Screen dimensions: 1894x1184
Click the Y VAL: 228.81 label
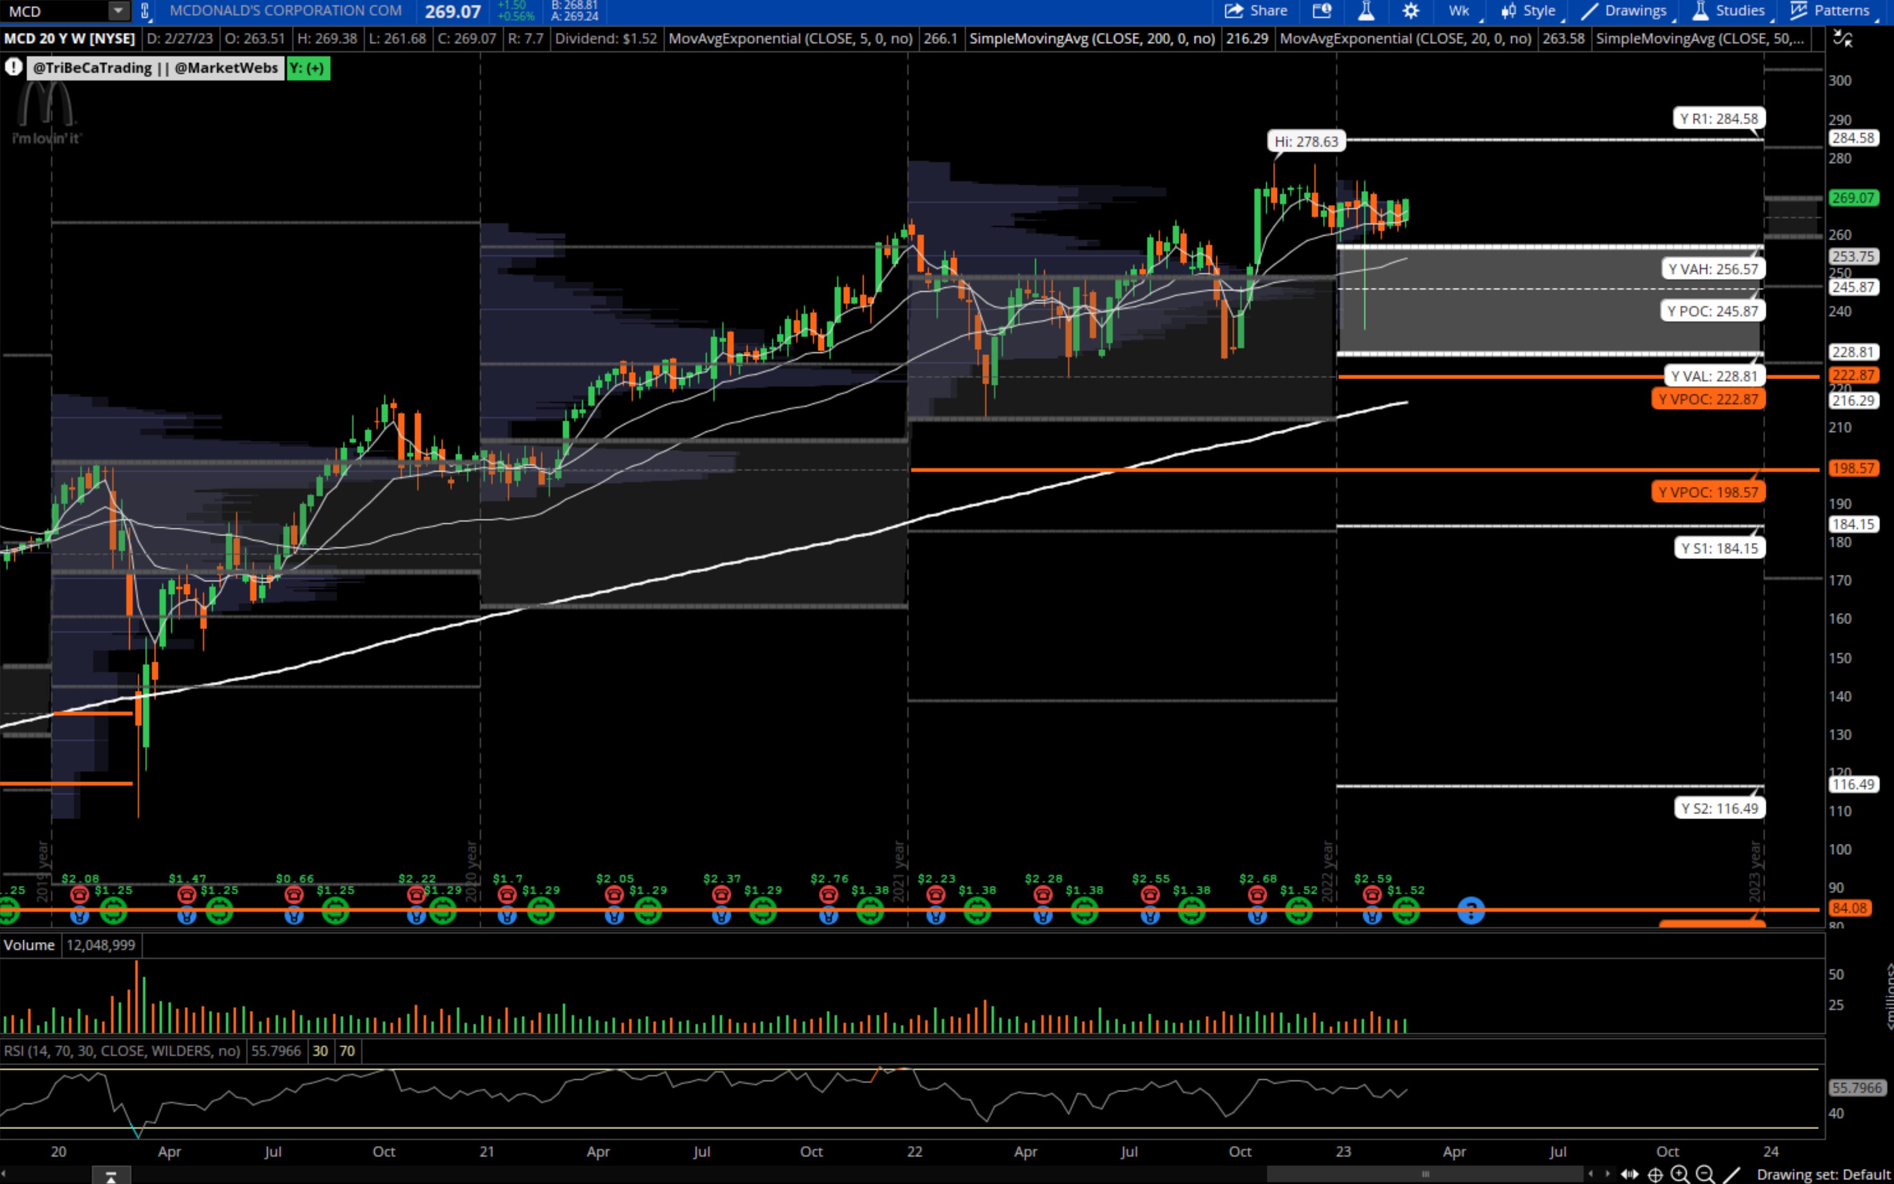tap(1715, 376)
